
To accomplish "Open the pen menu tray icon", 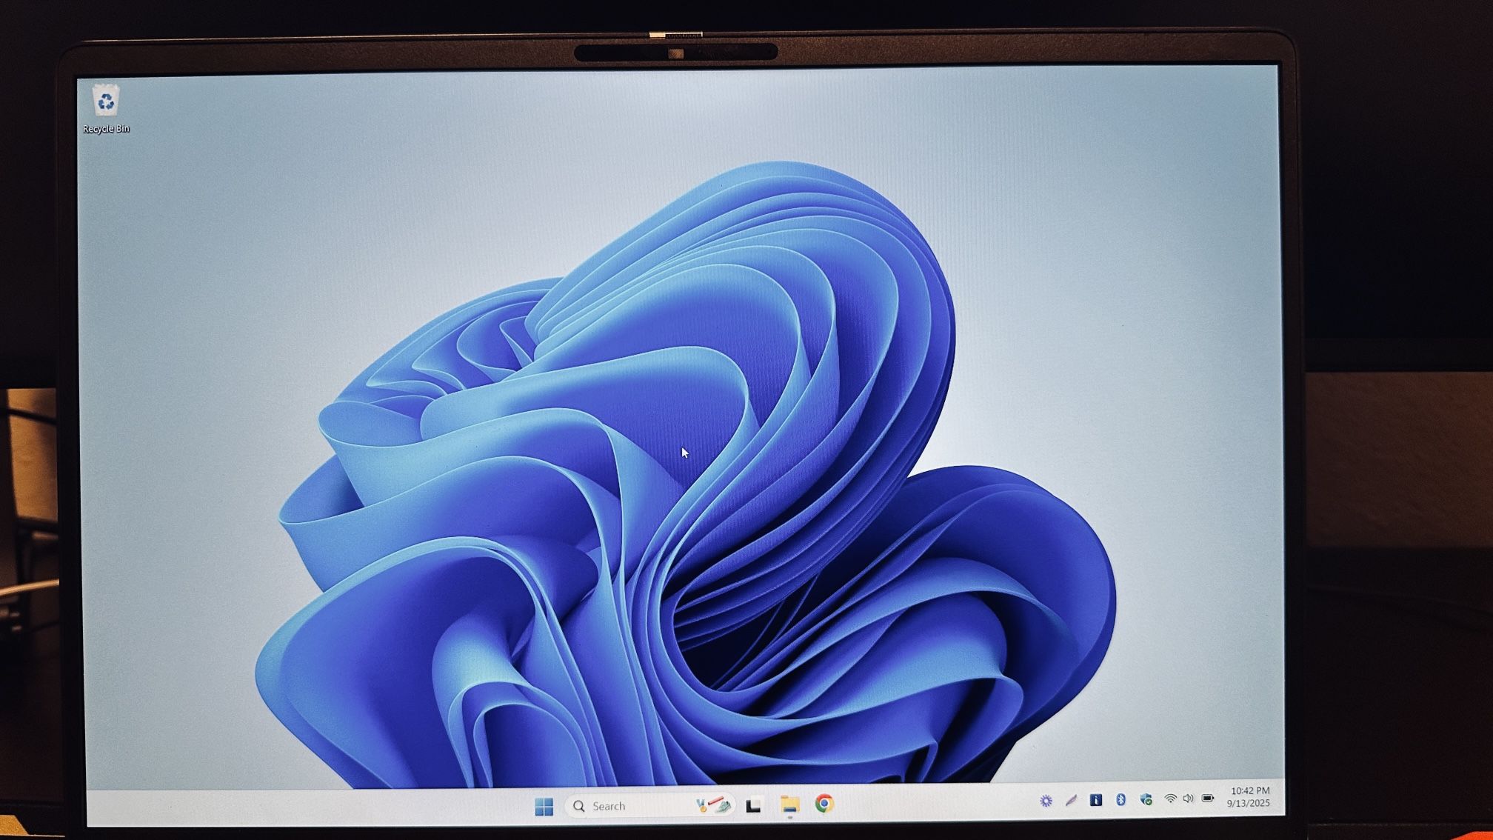I will (1071, 801).
